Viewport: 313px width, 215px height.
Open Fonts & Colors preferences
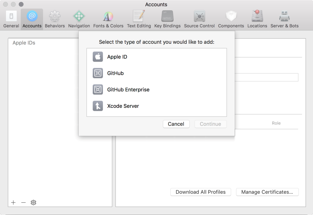tap(108, 19)
